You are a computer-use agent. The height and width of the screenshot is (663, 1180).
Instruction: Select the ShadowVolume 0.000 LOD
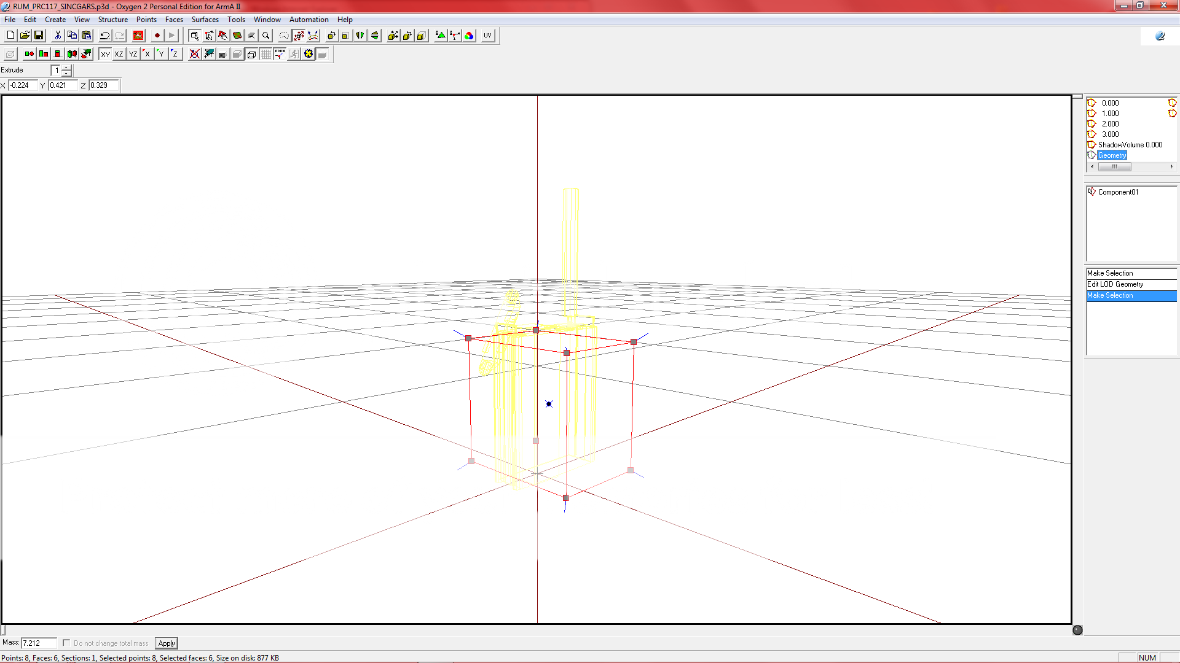[1130, 145]
